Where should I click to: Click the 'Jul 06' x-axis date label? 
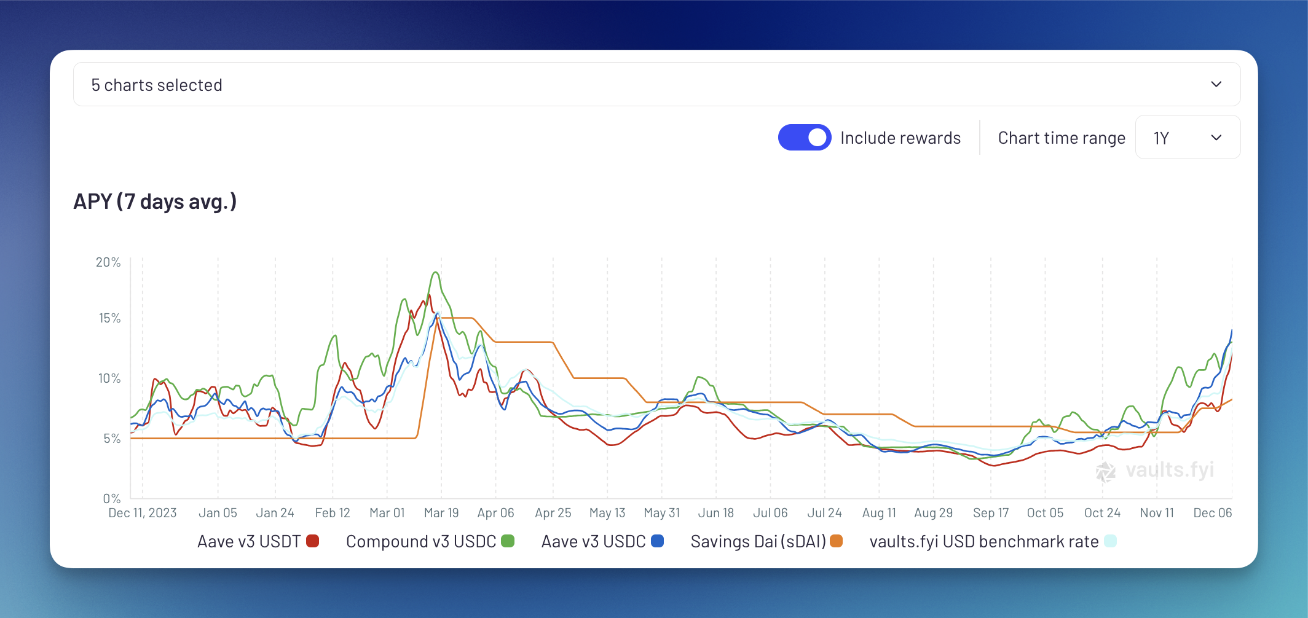[x=770, y=512]
